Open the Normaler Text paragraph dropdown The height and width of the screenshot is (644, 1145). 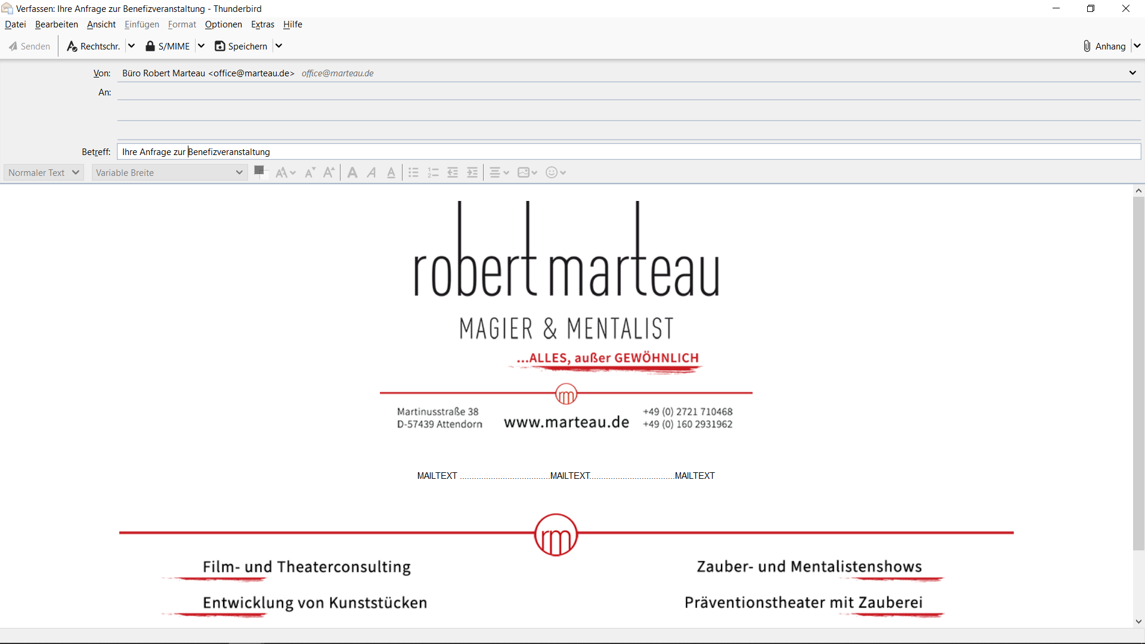pyautogui.click(x=44, y=173)
